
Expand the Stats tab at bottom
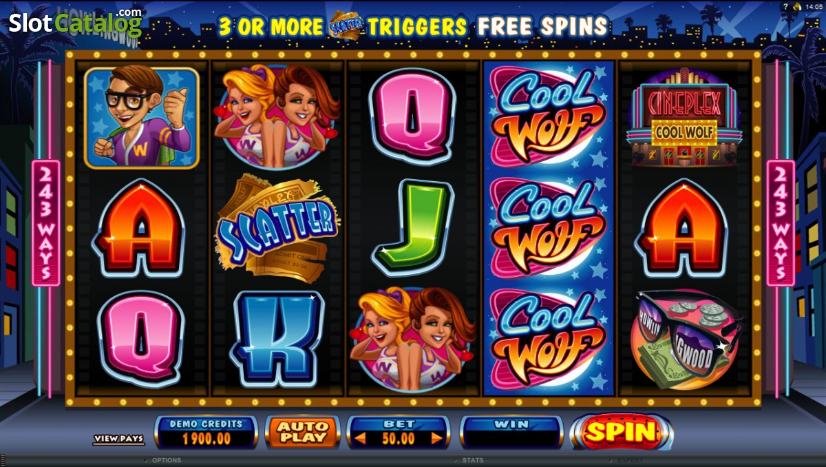[x=471, y=460]
